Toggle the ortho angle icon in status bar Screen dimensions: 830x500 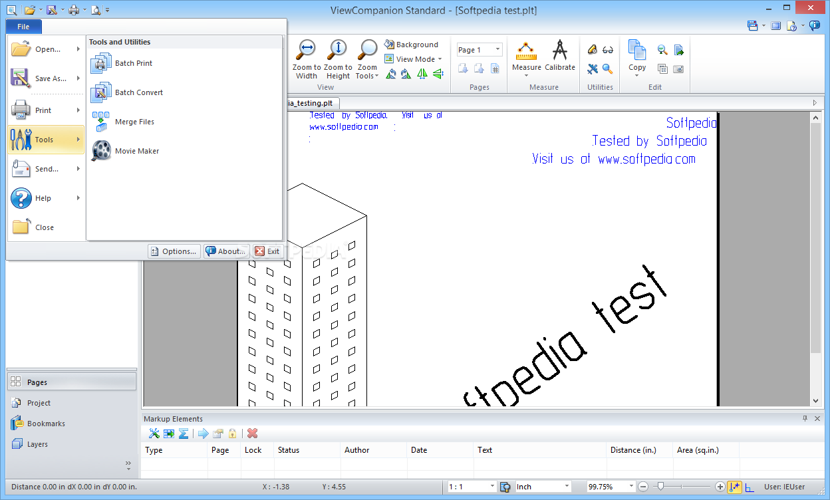click(x=750, y=487)
